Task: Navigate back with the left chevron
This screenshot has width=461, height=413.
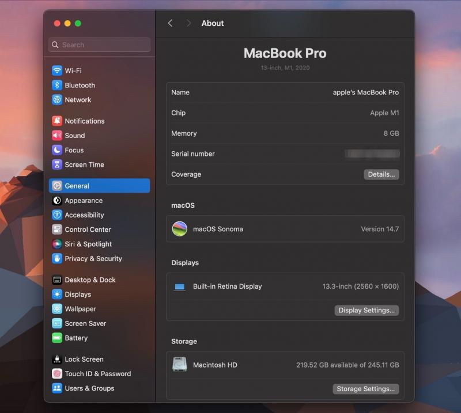Action: coord(170,23)
